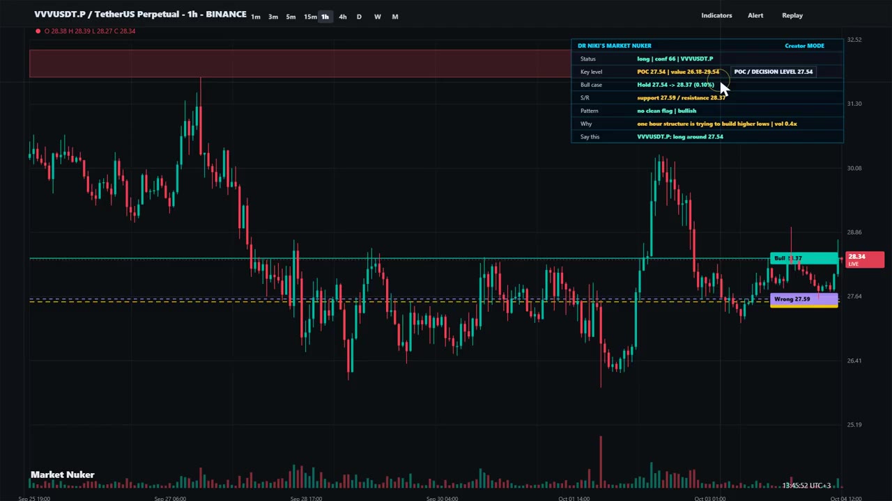This screenshot has height=501, width=892.
Task: Click the 13:45:52 UTC+3 clock
Action: click(x=806, y=486)
